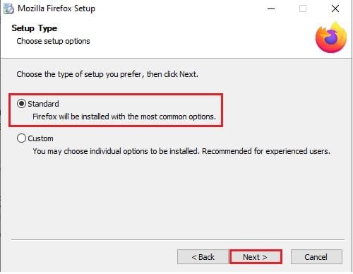
Task: Click the Setup Type heading
Action: [x=35, y=28]
